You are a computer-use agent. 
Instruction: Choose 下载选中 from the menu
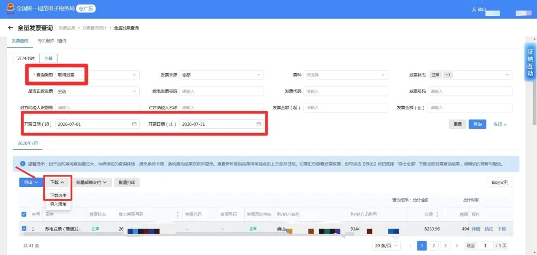pyautogui.click(x=58, y=195)
